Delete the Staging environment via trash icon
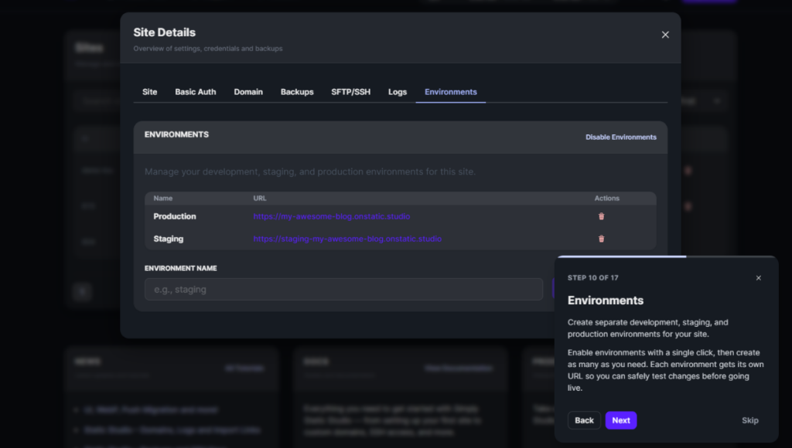 601,239
